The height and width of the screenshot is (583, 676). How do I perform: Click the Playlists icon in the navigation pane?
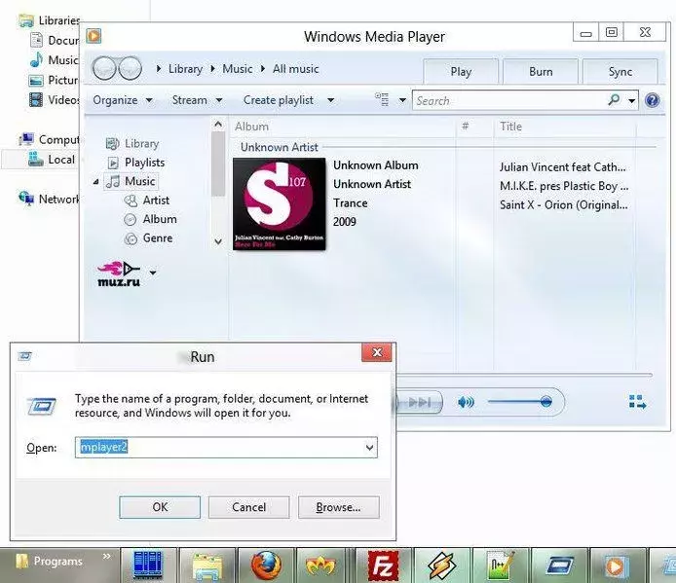pos(113,163)
